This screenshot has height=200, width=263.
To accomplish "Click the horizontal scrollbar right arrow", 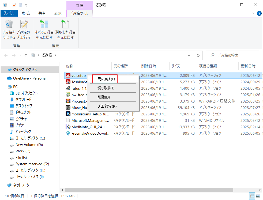I will 260,190.
